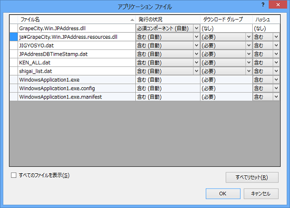This screenshot has width=290, height=208.
Task: Click the OK button
Action: pos(223,194)
